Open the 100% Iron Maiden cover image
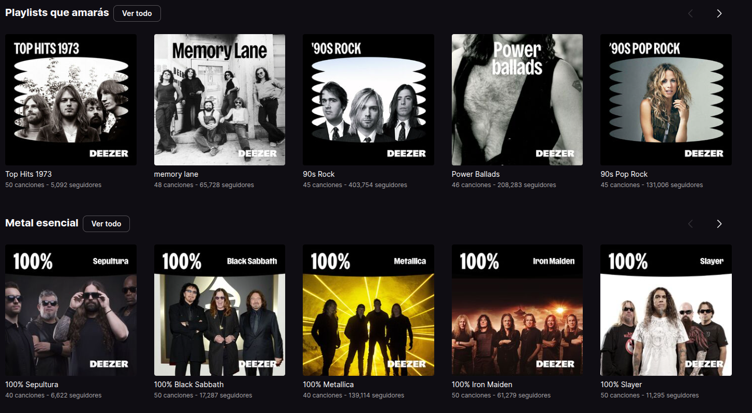This screenshot has width=752, height=413. 517,310
